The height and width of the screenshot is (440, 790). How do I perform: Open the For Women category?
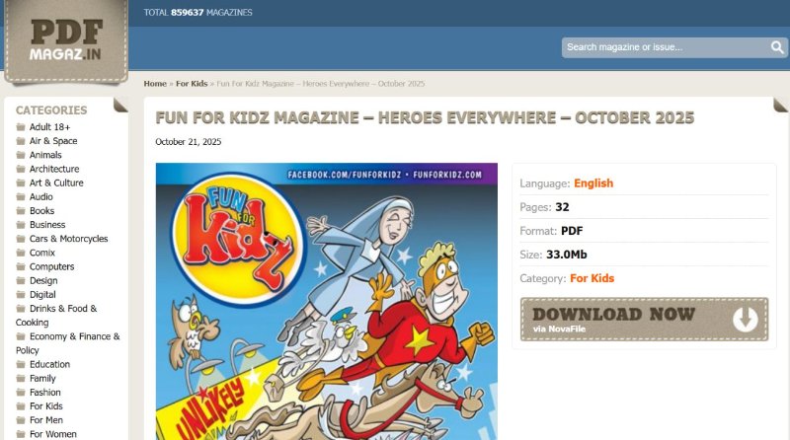point(53,434)
